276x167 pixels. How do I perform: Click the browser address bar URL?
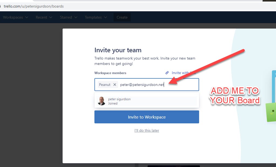point(34,6)
